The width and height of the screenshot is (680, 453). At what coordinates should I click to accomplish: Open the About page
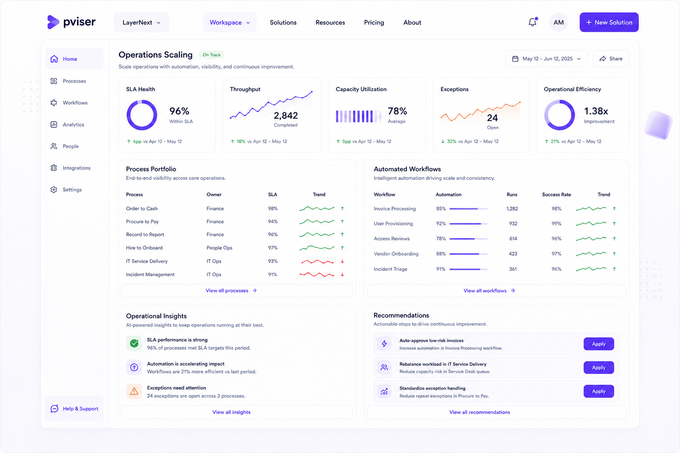click(x=412, y=23)
